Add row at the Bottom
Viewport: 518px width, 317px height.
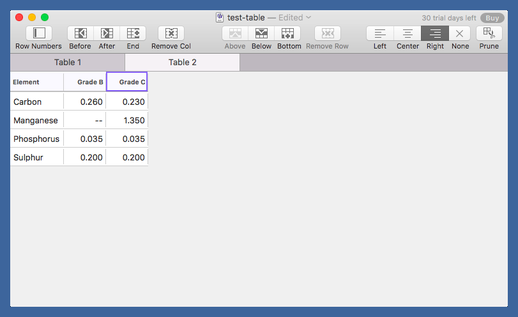point(288,33)
